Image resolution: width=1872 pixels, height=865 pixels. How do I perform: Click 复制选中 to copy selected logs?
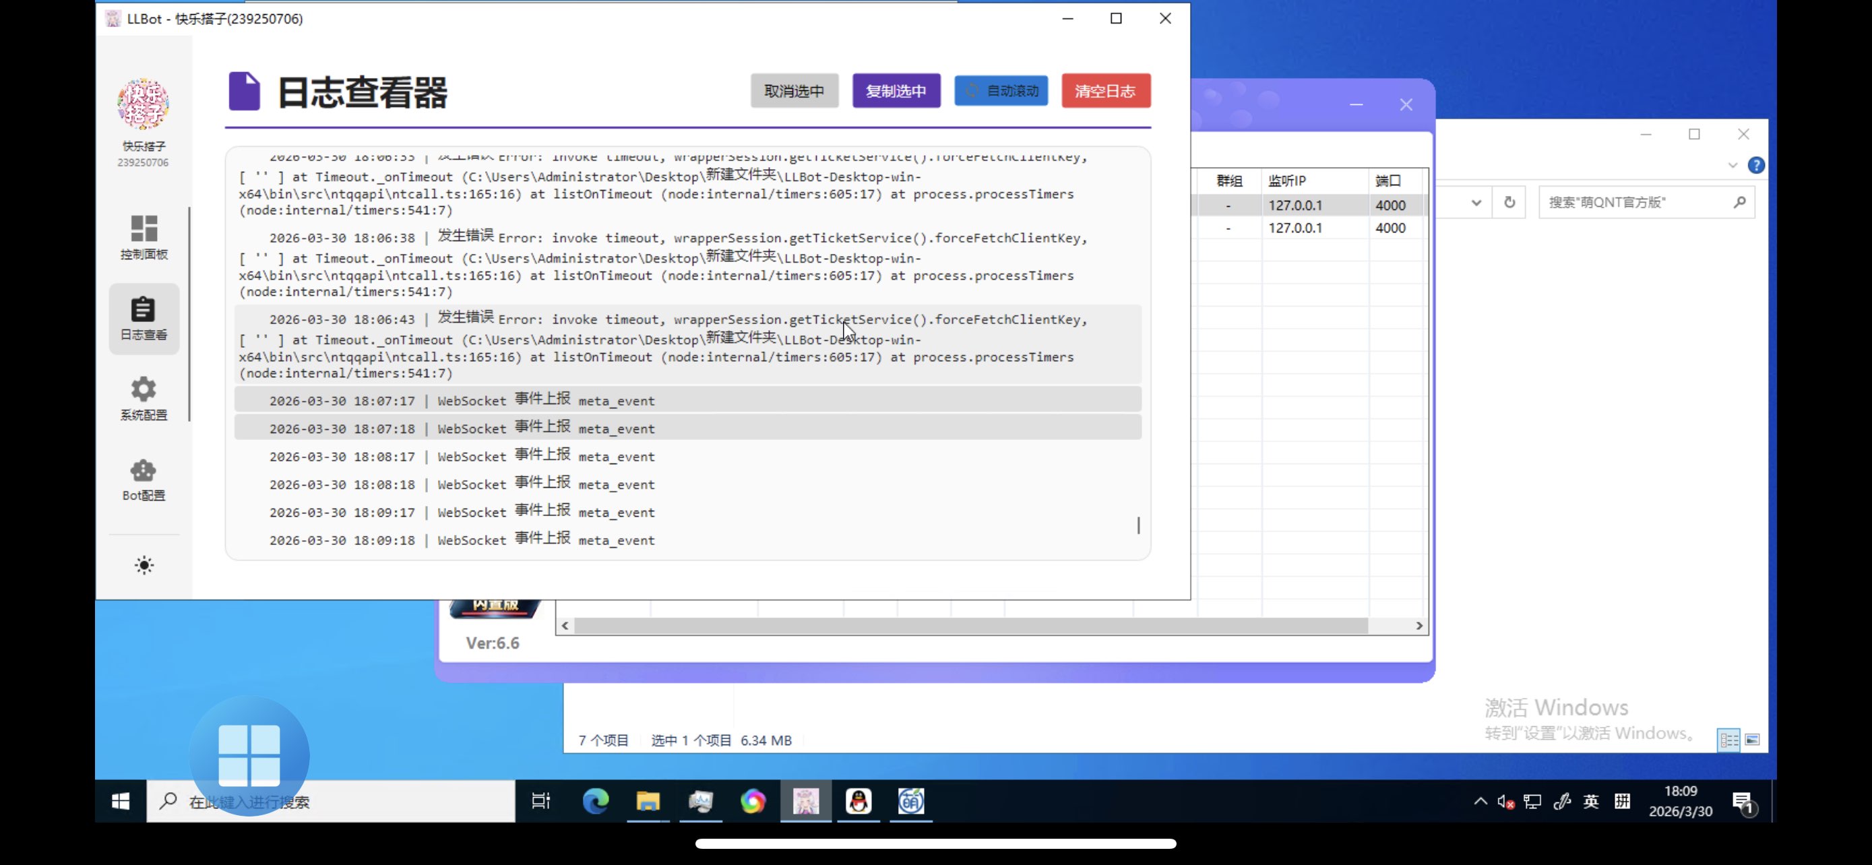coord(896,91)
